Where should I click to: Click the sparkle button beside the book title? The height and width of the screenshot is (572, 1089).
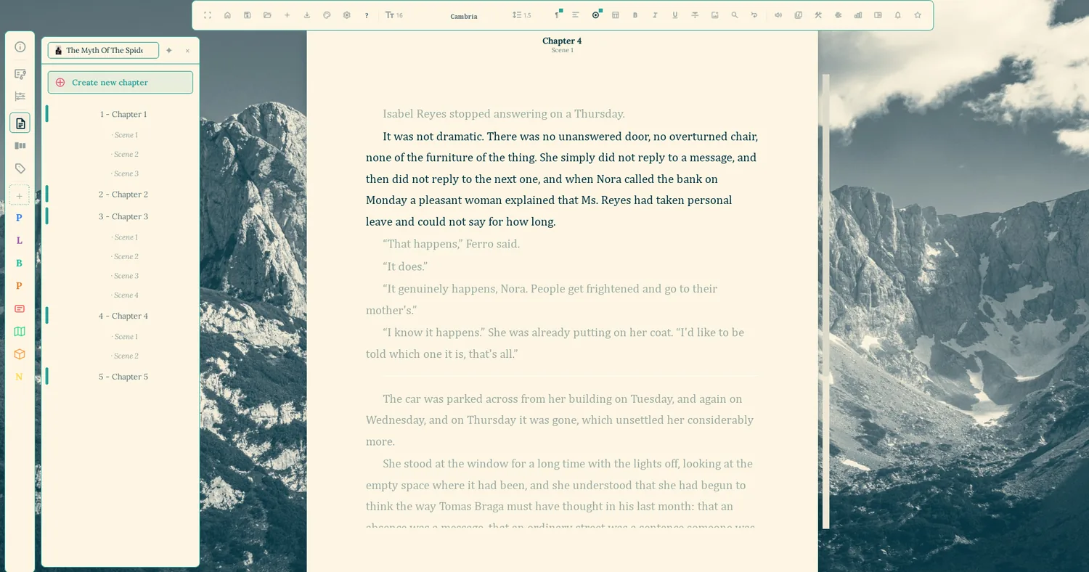tap(169, 51)
